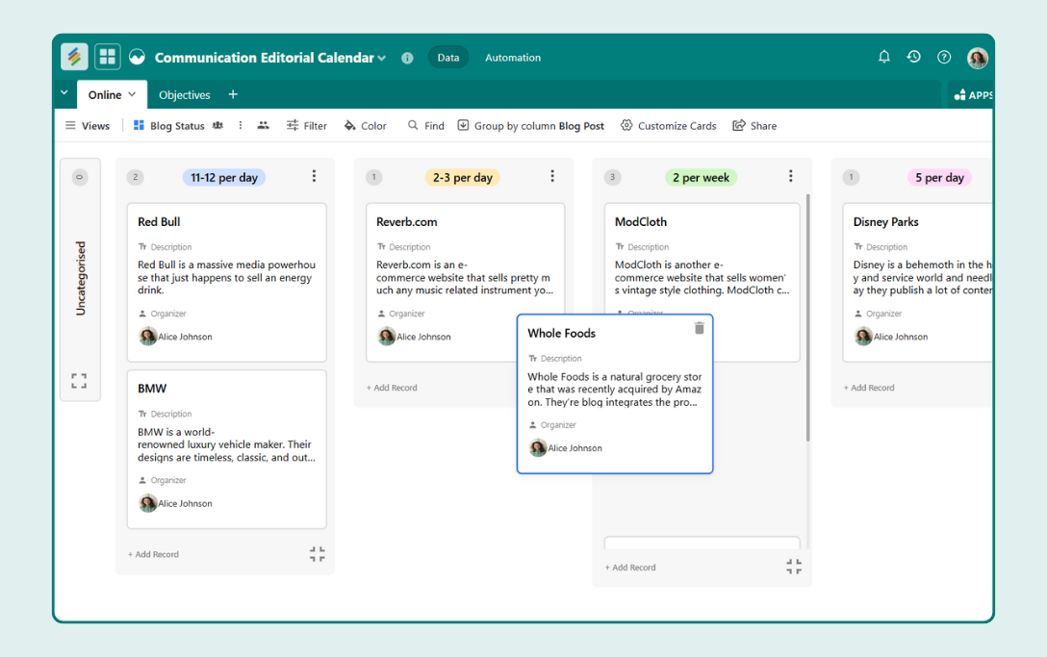
Task: Click Alice Johnson on Reverb.com card
Action: tap(414, 337)
